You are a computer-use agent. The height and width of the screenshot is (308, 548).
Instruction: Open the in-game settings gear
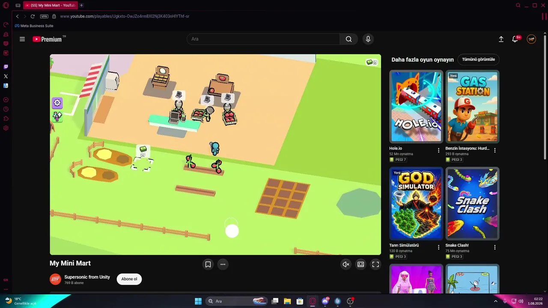(x=57, y=103)
